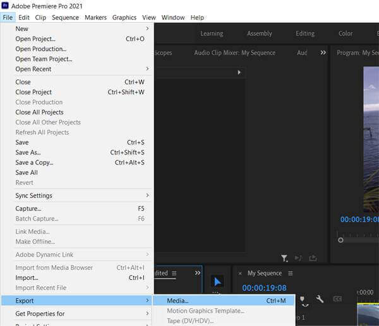Select Close All Projects item

(77, 112)
